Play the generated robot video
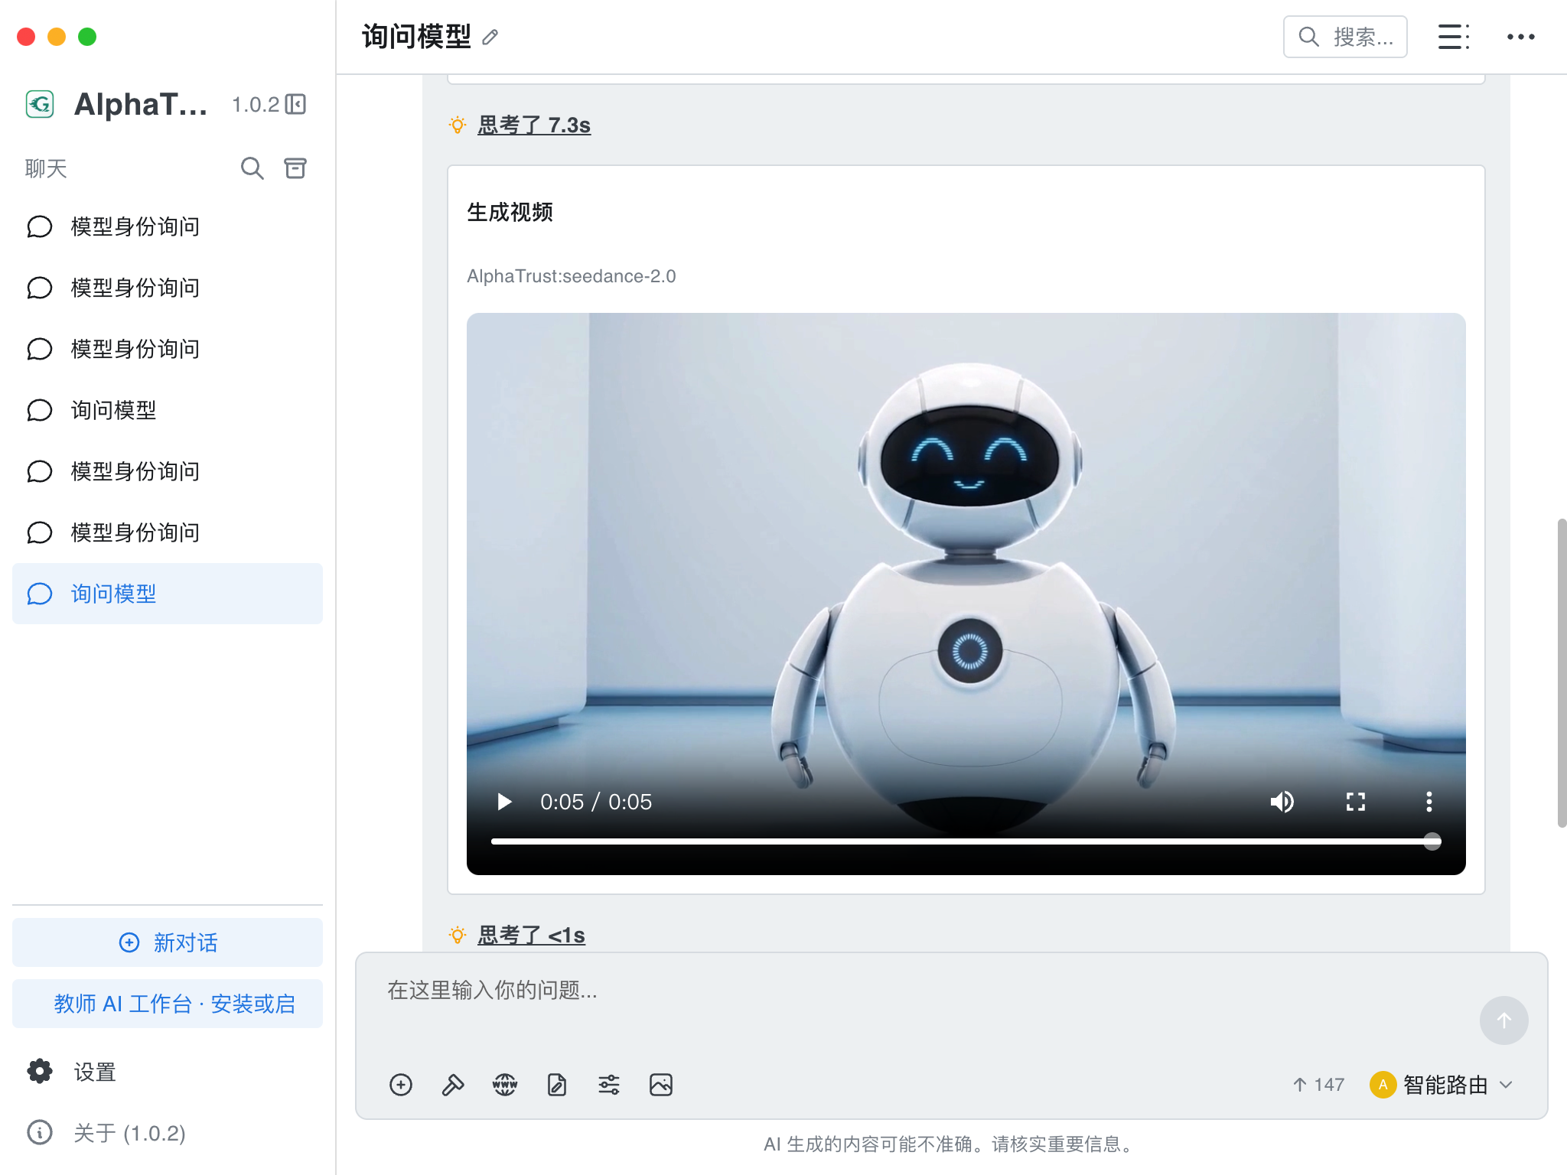Screen dimensions: 1567x1175 (504, 802)
